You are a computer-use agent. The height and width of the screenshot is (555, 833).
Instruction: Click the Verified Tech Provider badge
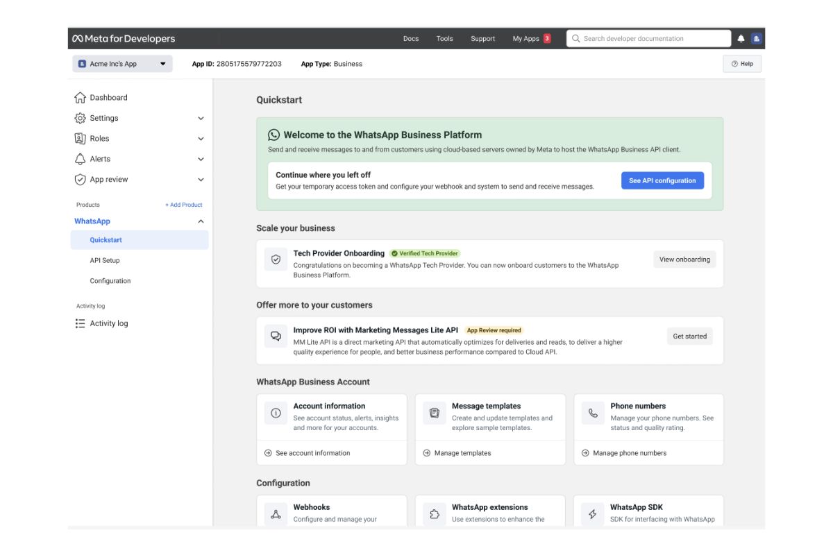point(425,253)
